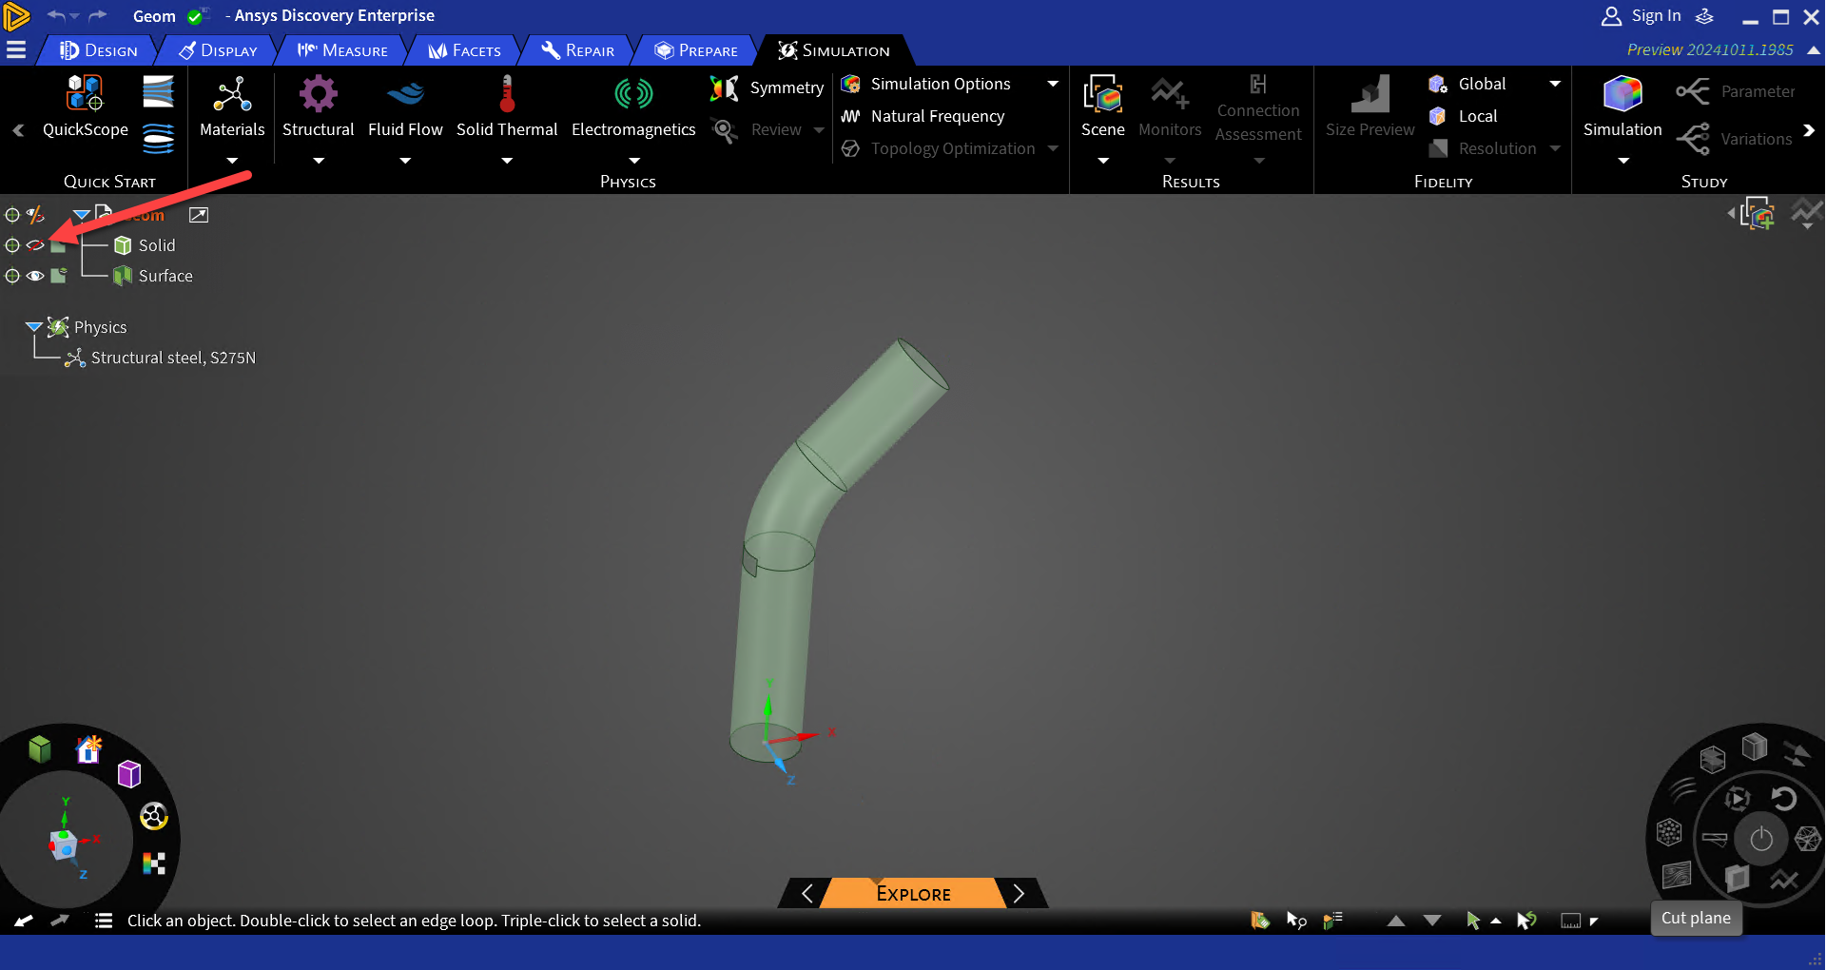Select the Electromagnetics physics icon
This screenshot has width=1826, height=970.
click(633, 94)
